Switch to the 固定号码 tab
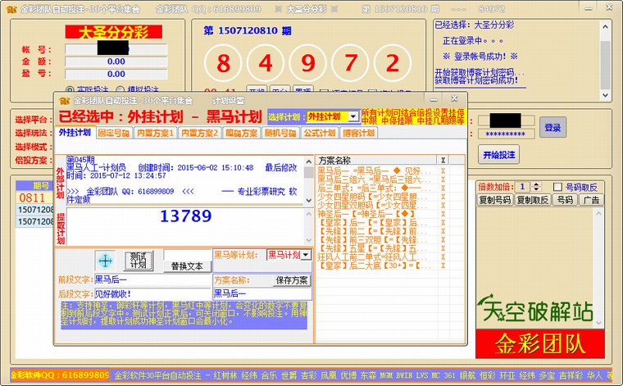The height and width of the screenshot is (386, 623). (x=114, y=133)
